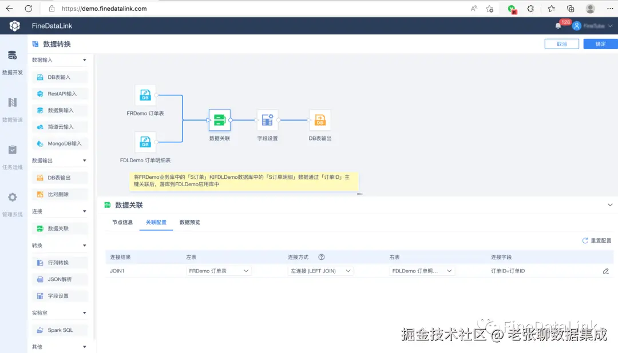Screen dimensions: 618x353
Task: Click JOIN1 connection result cell
Action: pyautogui.click(x=117, y=271)
